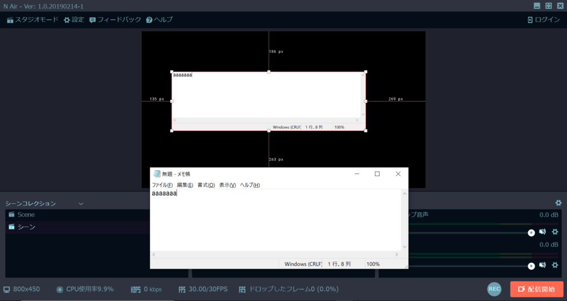Click the CPU使用率9.9% status text
This screenshot has width=567, height=301.
pos(90,289)
